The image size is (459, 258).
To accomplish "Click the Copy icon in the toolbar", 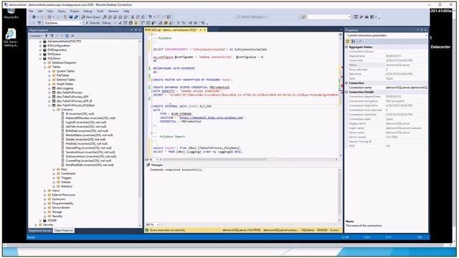I will click(138, 17).
